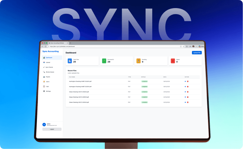Open Users from the sidebar
The height and width of the screenshot is (149, 243).
[x=52, y=82]
